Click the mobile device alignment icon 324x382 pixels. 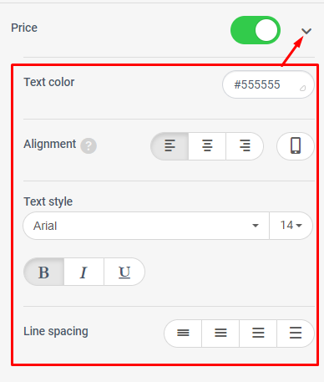pyautogui.click(x=296, y=146)
